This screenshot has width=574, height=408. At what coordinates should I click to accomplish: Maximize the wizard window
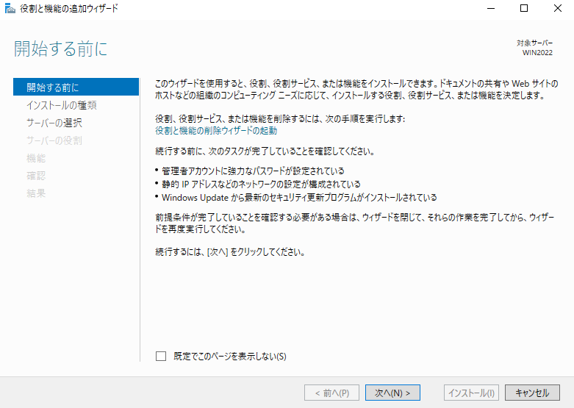pyautogui.click(x=523, y=9)
